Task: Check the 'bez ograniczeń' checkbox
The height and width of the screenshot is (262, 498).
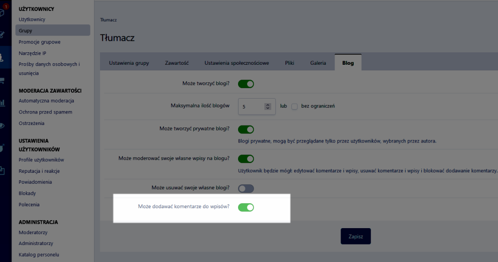Action: 294,107
